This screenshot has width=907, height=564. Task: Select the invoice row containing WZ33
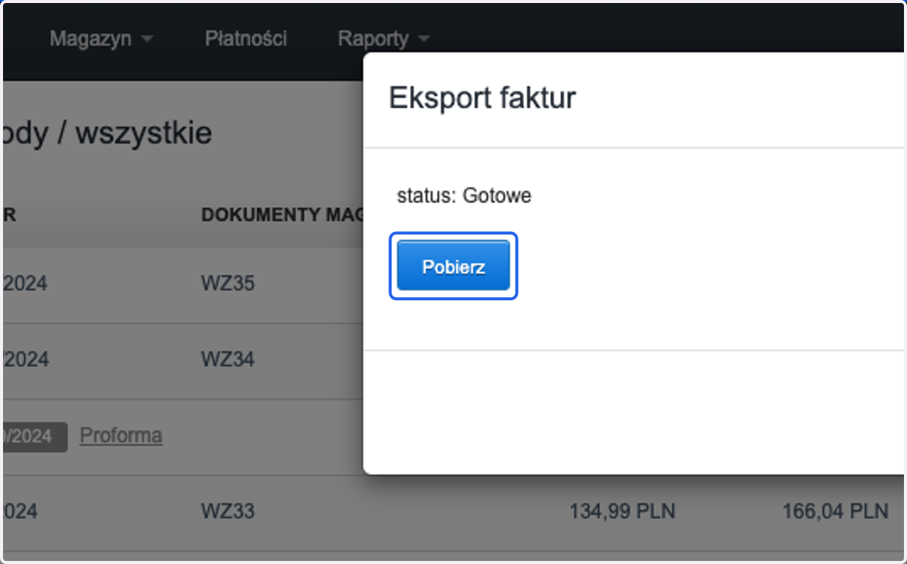point(453,513)
